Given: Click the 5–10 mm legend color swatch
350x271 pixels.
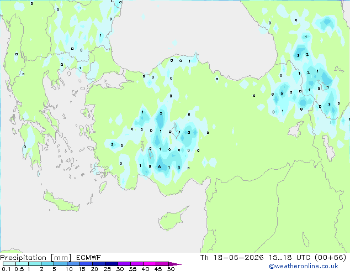Looking at the screenshot, I should coord(60,264).
